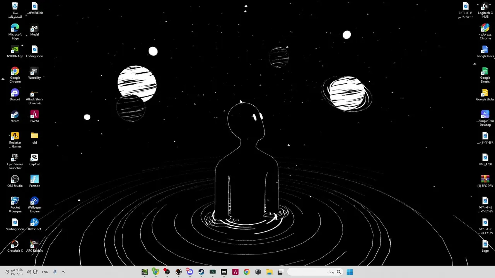Open the Medal desktop shortcut

[x=34, y=30]
